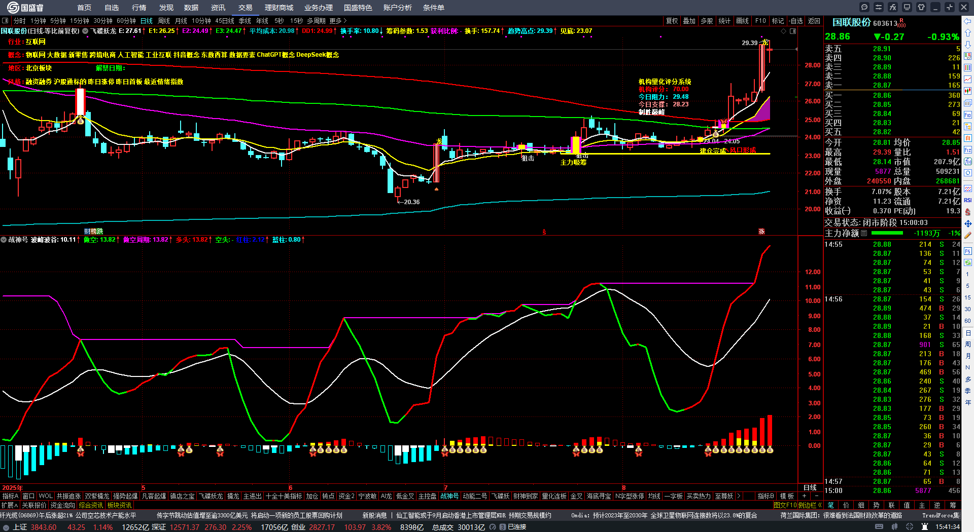Click the up arrow in right sidebar
This screenshot has height=532, width=974.
pos(968,33)
